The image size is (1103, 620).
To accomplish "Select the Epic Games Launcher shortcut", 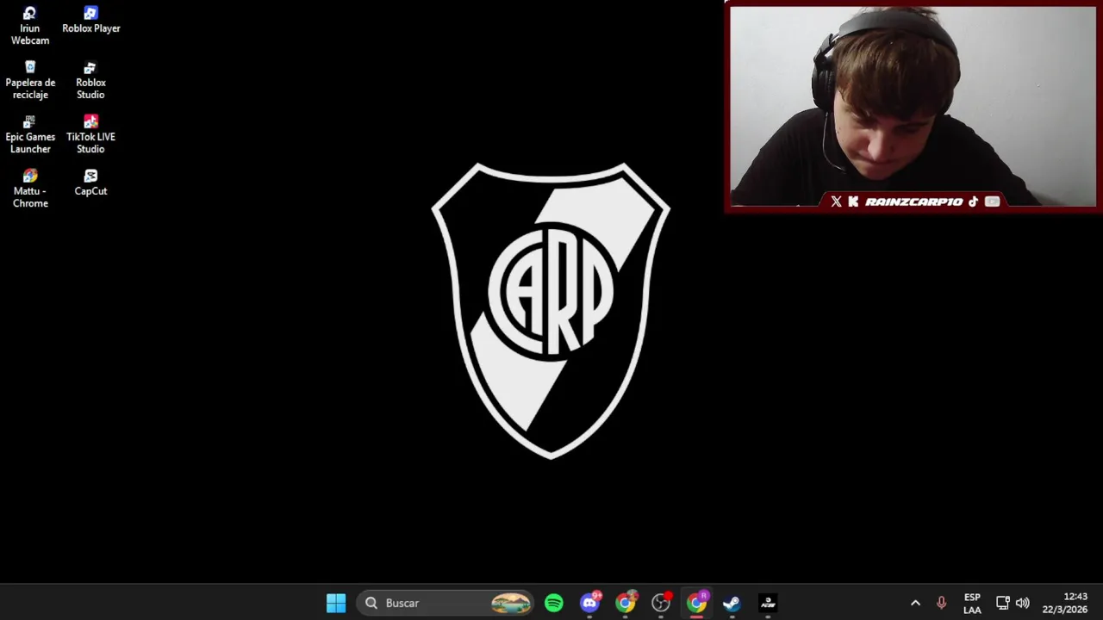I will pos(30,134).
